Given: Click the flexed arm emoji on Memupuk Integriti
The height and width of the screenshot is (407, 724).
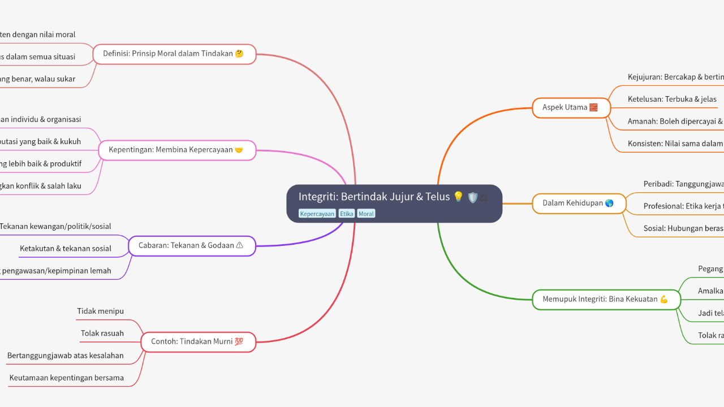Looking at the screenshot, I should pos(664,300).
